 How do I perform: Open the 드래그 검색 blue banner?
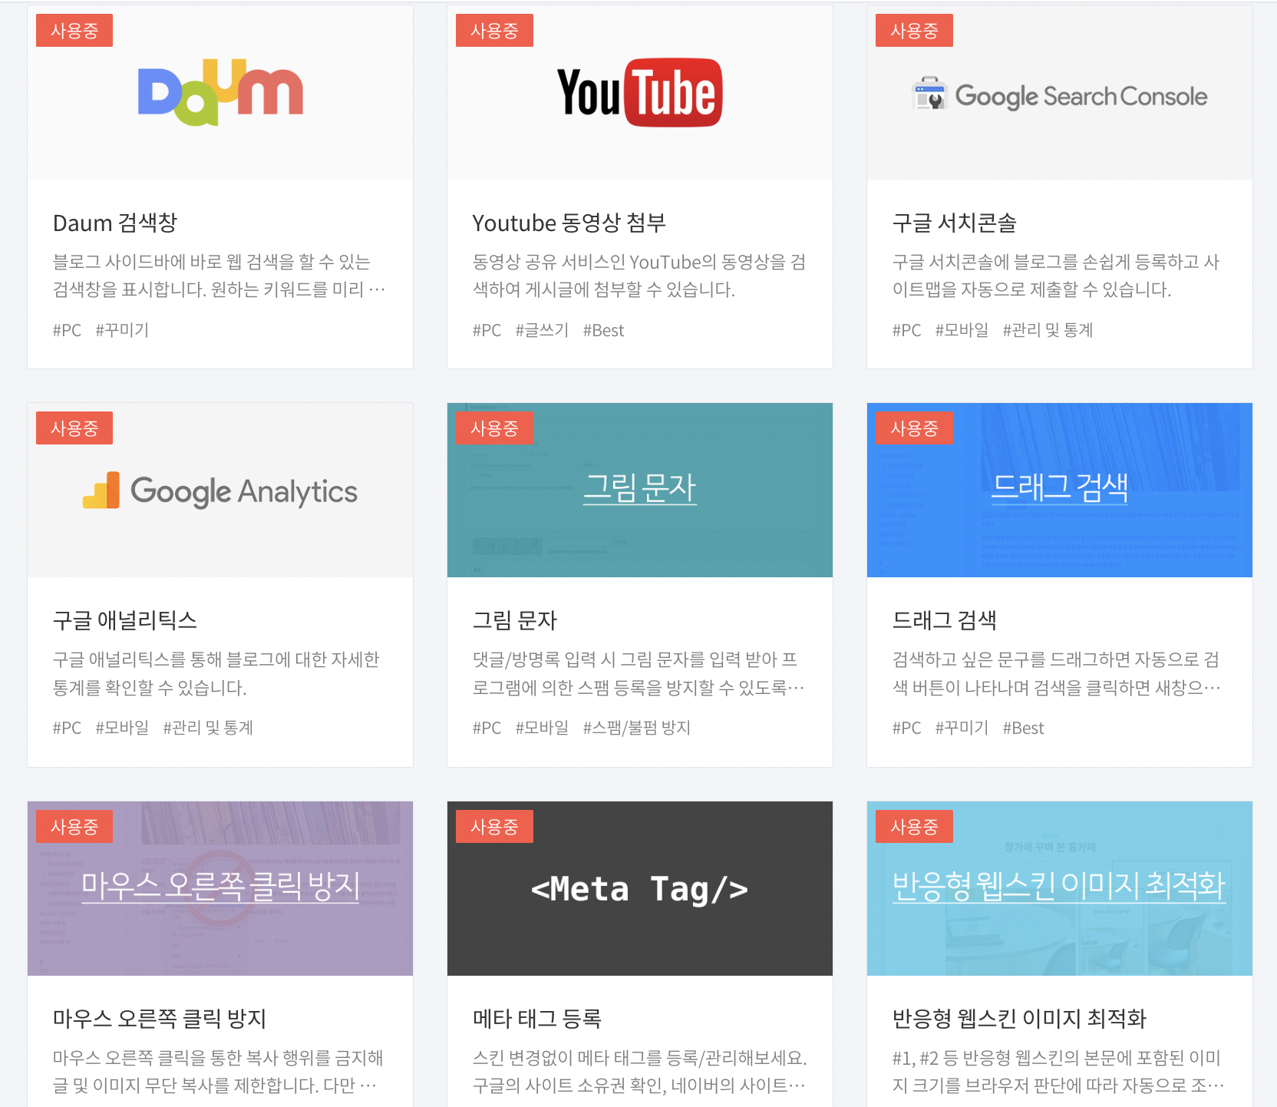(x=1060, y=490)
